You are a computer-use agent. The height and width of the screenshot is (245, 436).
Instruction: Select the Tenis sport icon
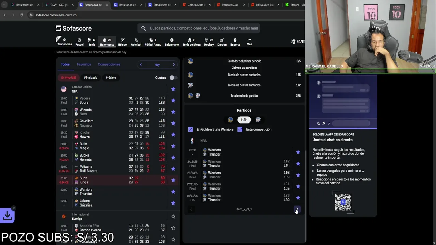92,42
